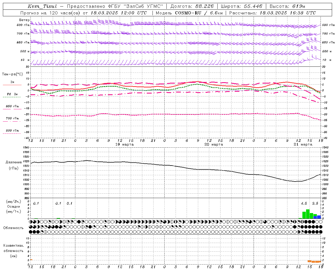This screenshot has height=269, width=336.
Task: Click the "Осадки" precipitation label
Action: [x=14, y=206]
